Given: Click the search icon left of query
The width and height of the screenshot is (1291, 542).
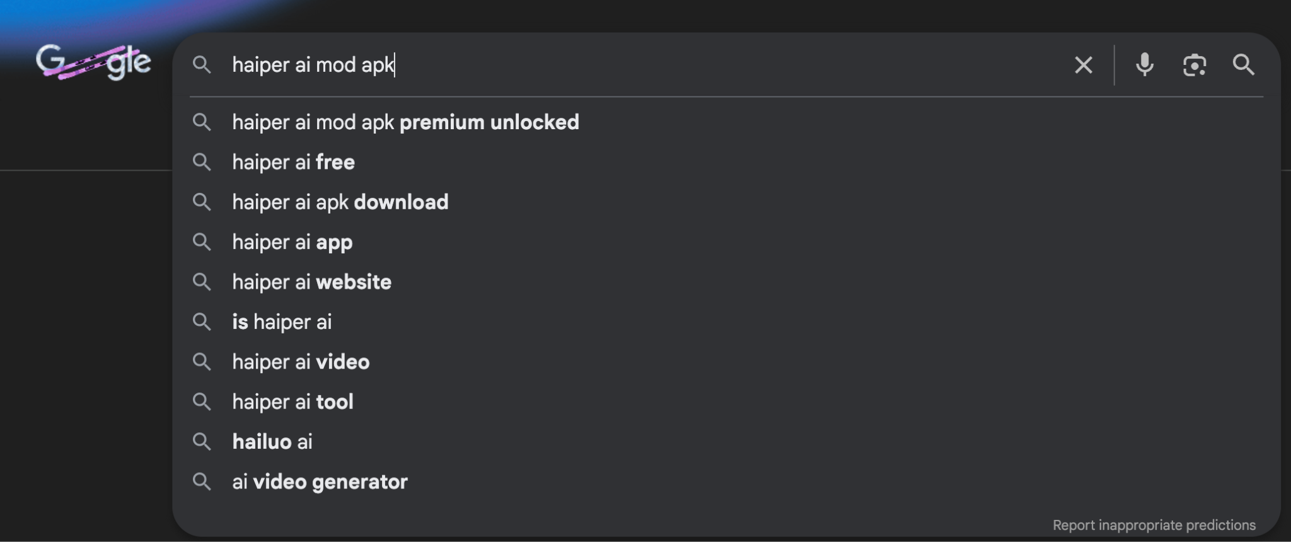Looking at the screenshot, I should (x=202, y=64).
